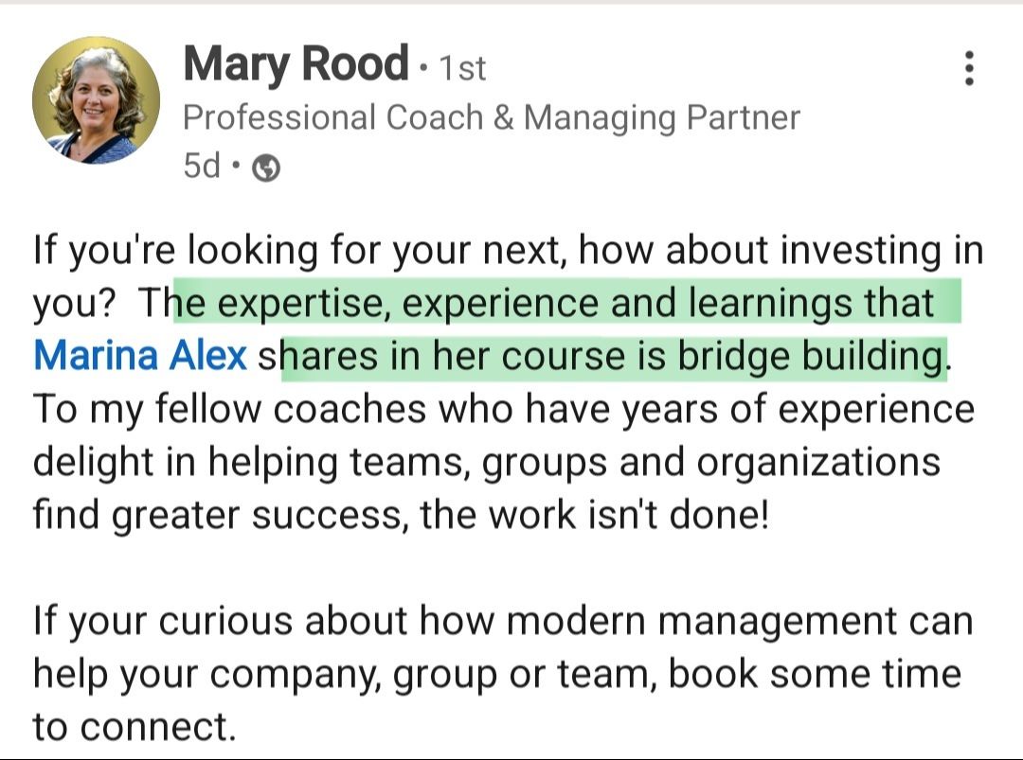Viewport: 1023px width, 760px height.
Task: Click the final 'to connect.' text
Action: coord(133,726)
